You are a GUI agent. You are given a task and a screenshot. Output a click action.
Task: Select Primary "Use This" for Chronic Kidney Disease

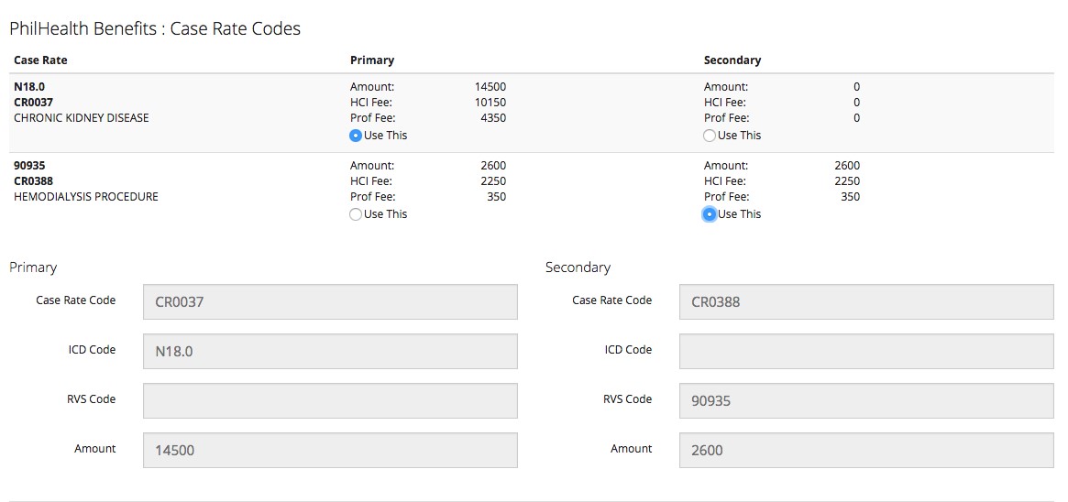coord(356,136)
